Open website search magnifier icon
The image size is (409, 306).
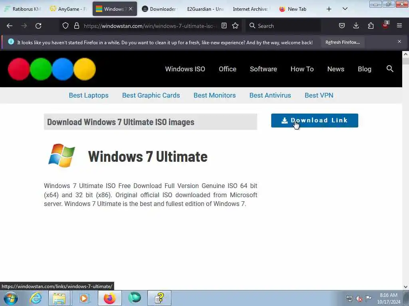click(390, 69)
